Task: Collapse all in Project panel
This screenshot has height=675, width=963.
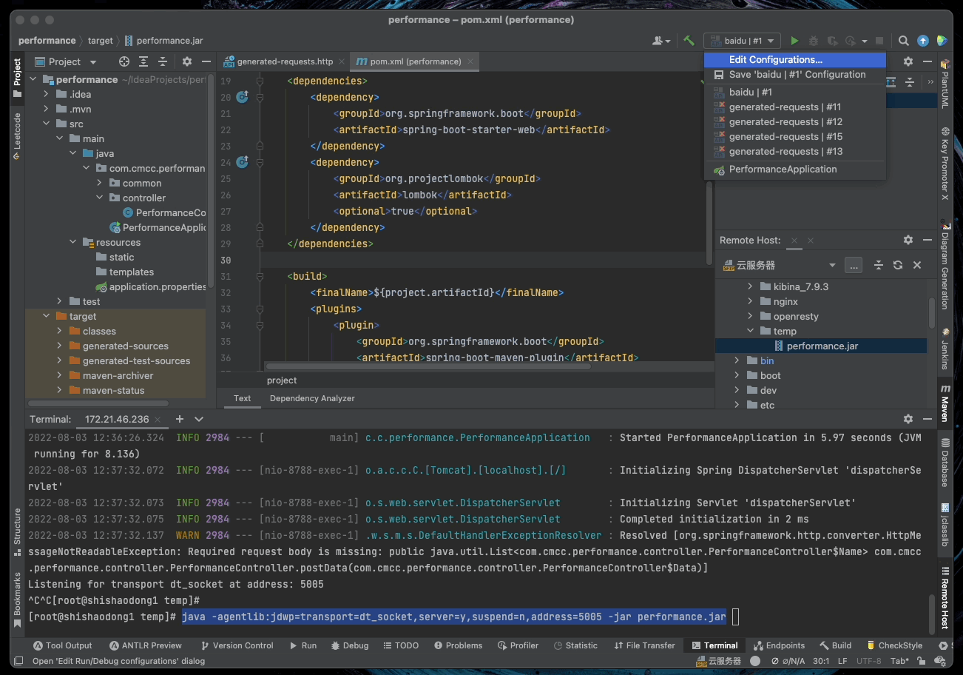Action: pos(161,61)
